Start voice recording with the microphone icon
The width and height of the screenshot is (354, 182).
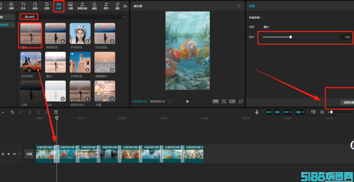coord(257,112)
